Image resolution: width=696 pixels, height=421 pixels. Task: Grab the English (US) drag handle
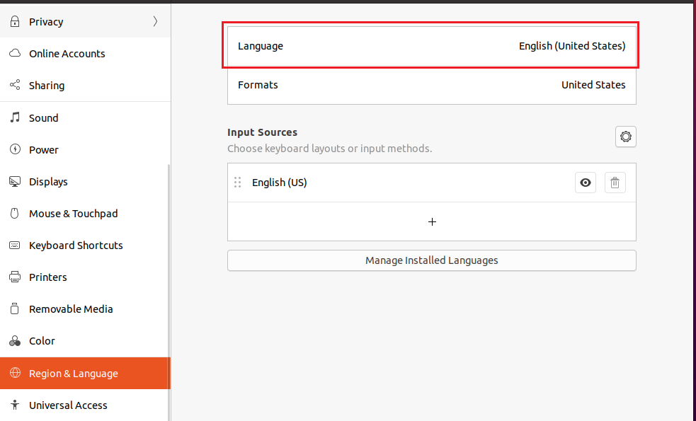[x=238, y=183]
